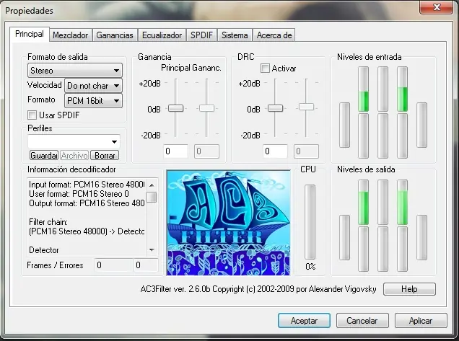This screenshot has width=459, height=341.
Task: Click the Aplicar button
Action: pyautogui.click(x=421, y=321)
